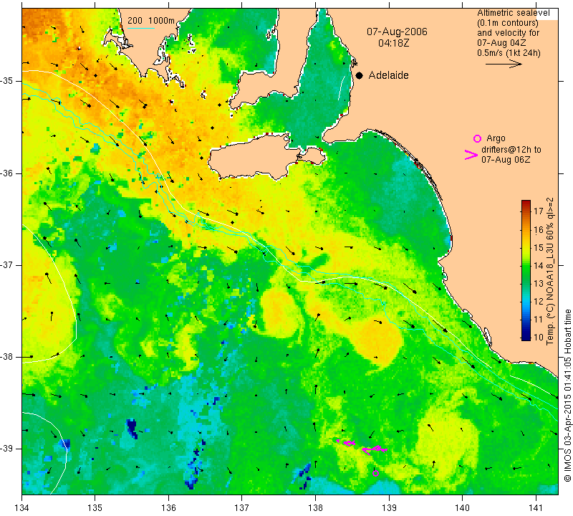Click the time stamp 04:18Z

click(x=393, y=43)
